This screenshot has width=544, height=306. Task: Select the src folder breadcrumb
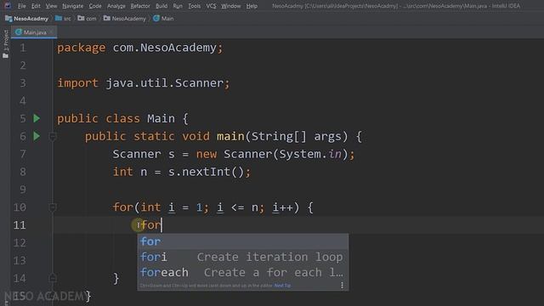tap(63, 19)
